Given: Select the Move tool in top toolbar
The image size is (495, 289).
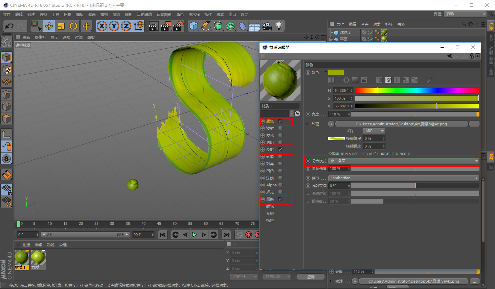Looking at the screenshot, I should (x=49, y=26).
